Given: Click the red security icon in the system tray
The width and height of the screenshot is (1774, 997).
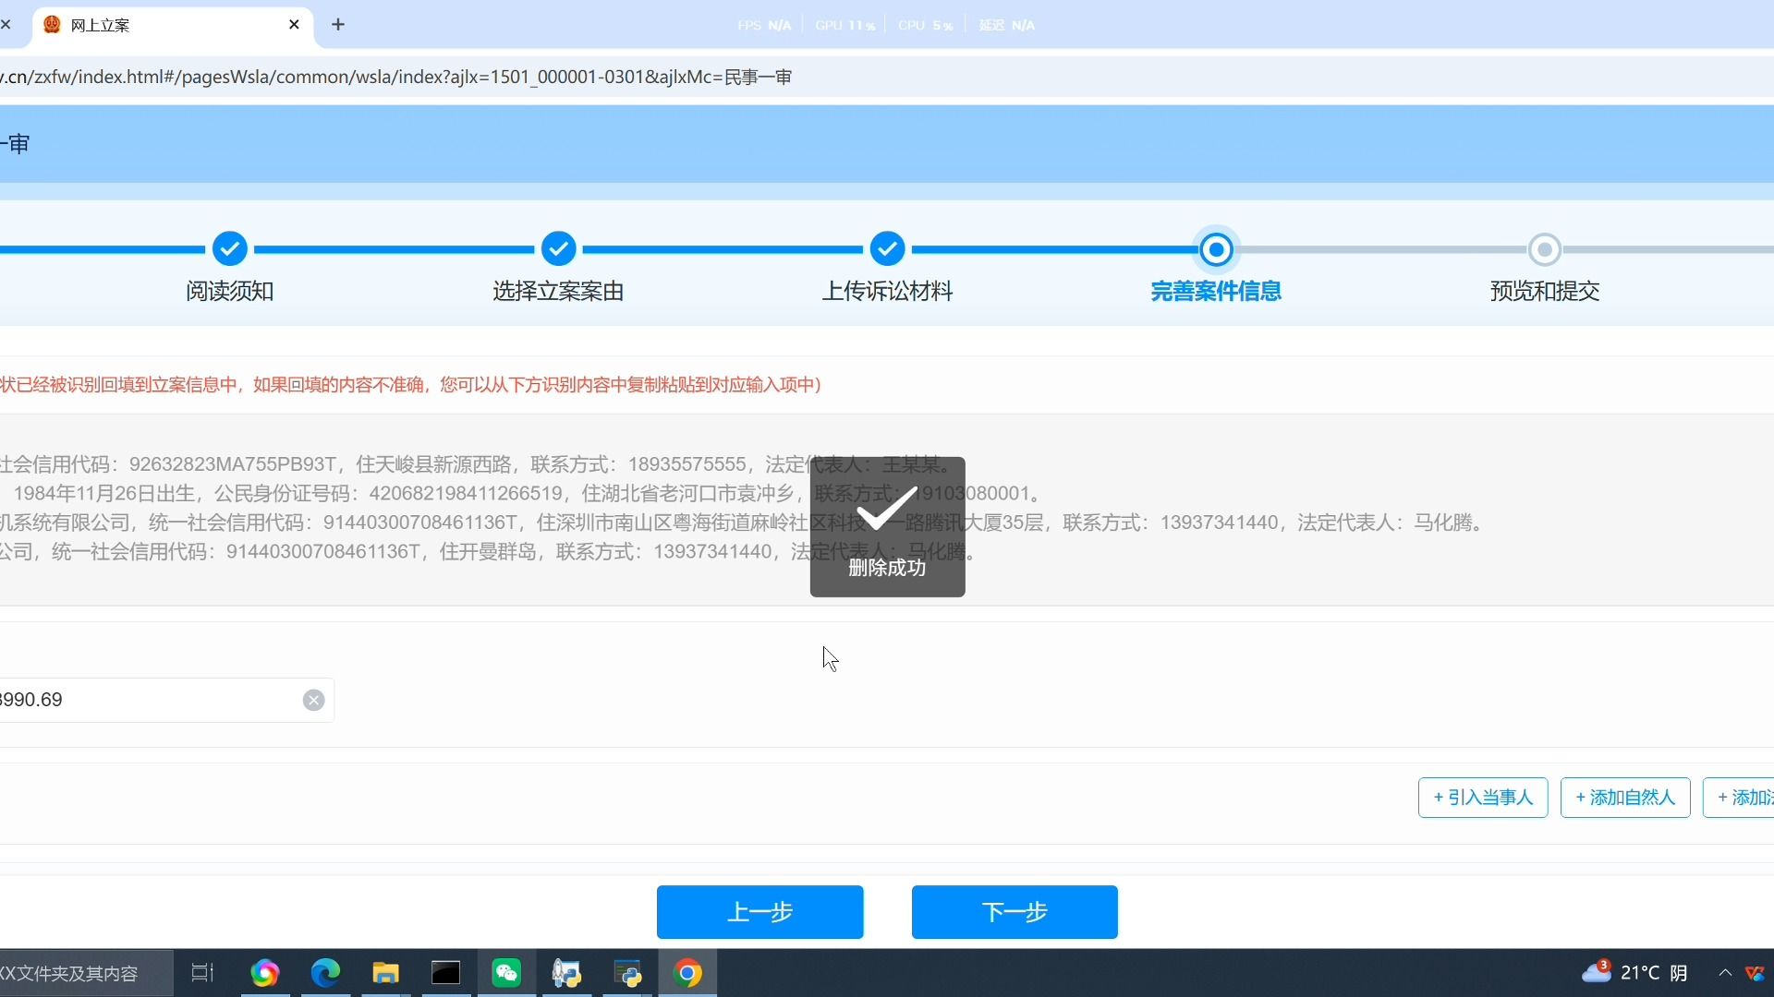Looking at the screenshot, I should [x=1755, y=972].
